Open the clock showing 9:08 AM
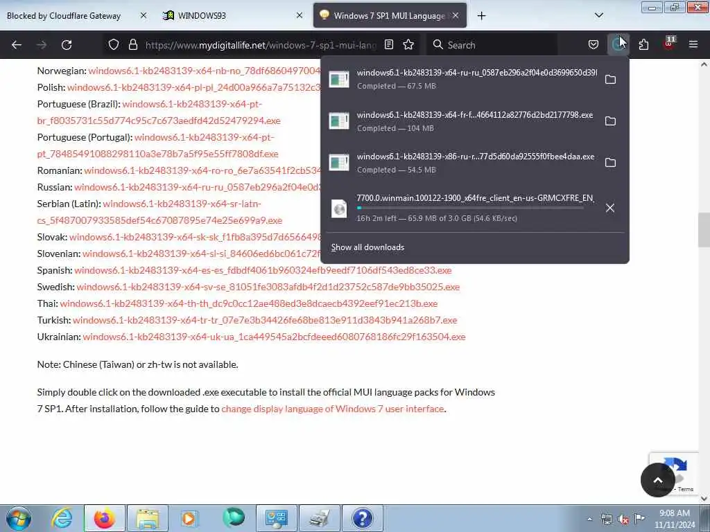Image resolution: width=710 pixels, height=532 pixels. tap(675, 519)
